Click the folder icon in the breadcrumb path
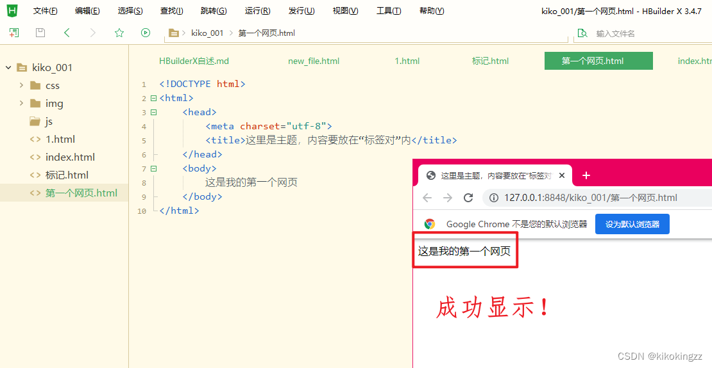 coord(173,33)
